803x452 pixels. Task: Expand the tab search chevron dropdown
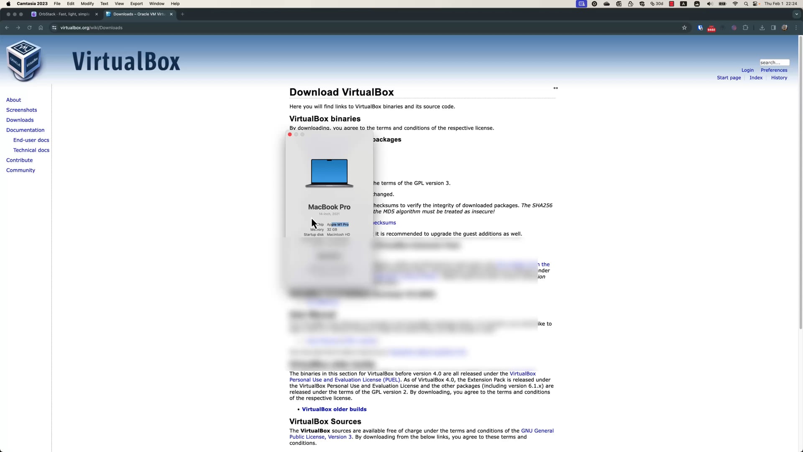click(x=796, y=14)
